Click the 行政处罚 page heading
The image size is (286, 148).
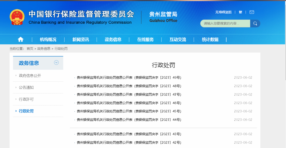pos(163,65)
